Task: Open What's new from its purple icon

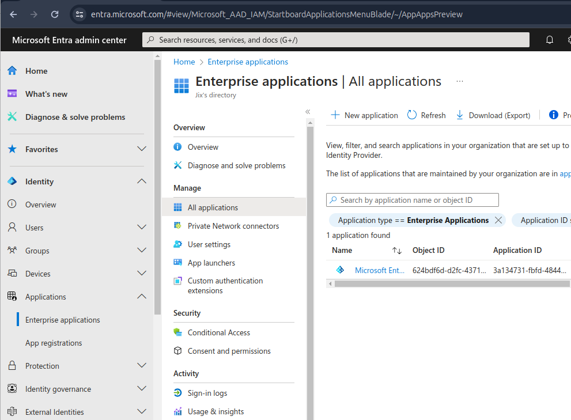Action: [x=12, y=93]
